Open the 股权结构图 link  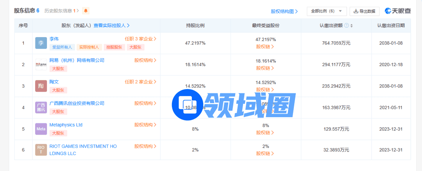click(284, 11)
